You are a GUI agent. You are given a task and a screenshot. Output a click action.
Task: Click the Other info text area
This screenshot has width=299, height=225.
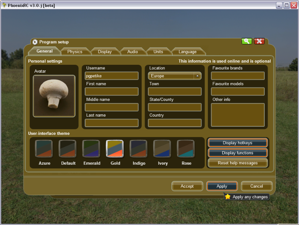pyautogui.click(x=238, y=115)
